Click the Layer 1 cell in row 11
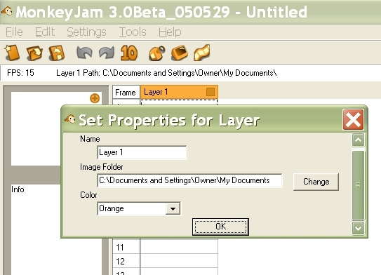The width and height of the screenshot is (381, 275). tap(179, 247)
